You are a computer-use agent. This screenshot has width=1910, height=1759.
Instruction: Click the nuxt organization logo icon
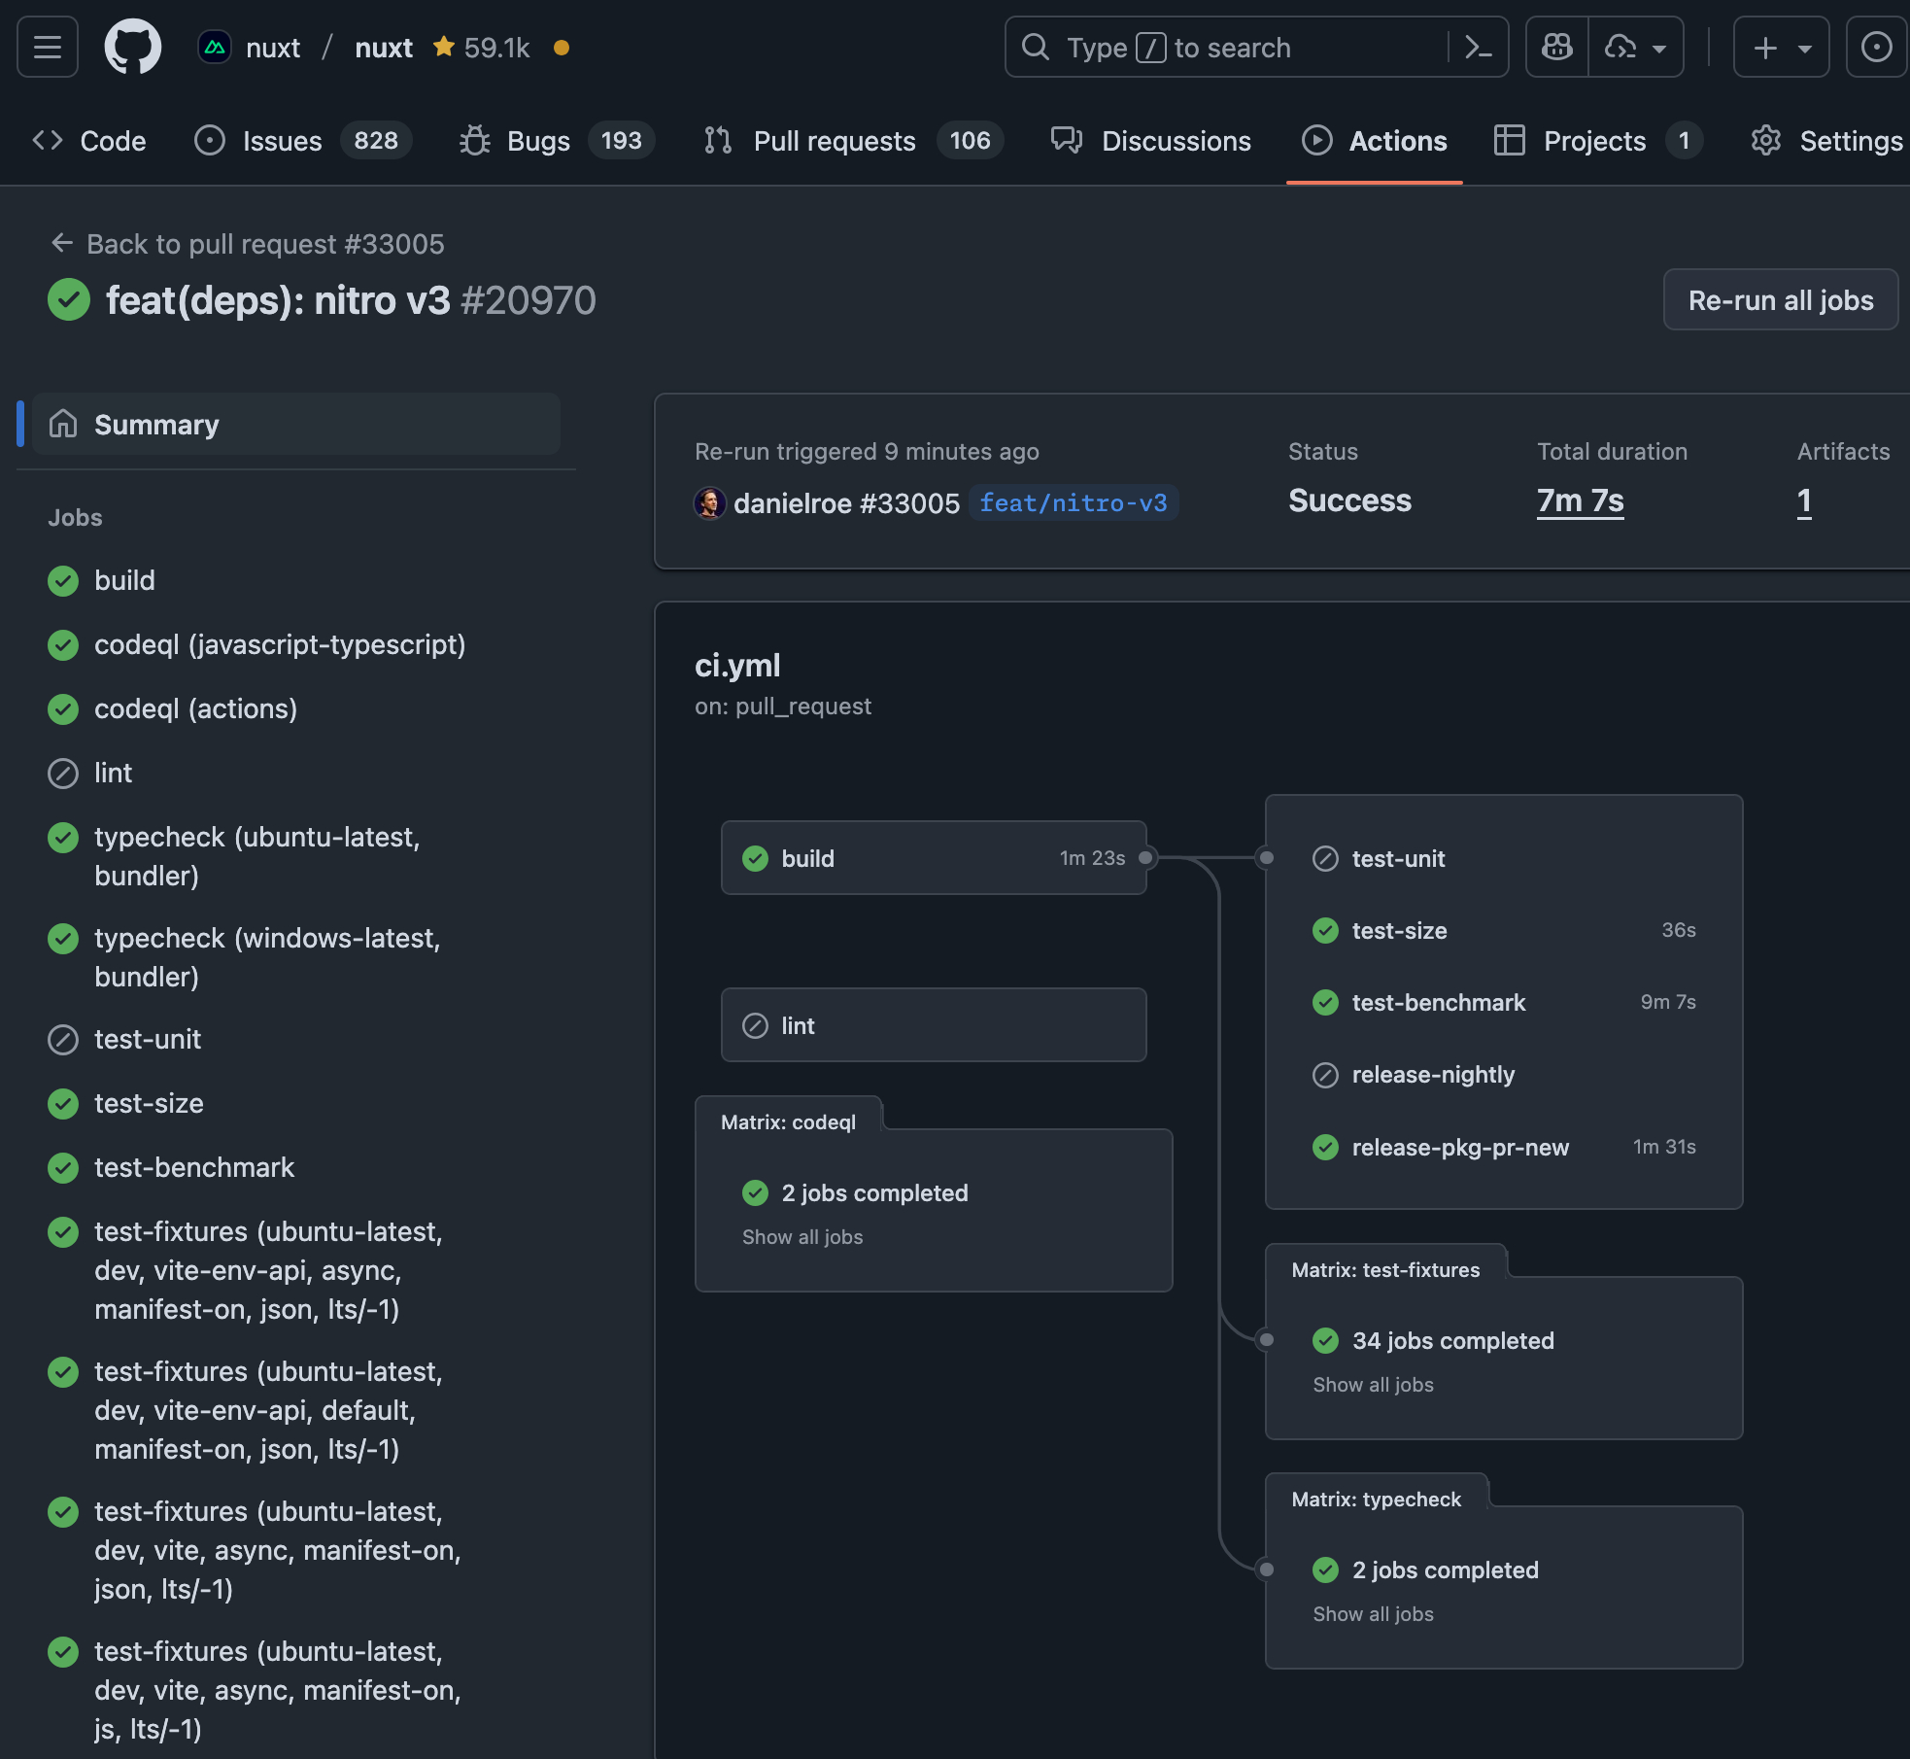(214, 47)
